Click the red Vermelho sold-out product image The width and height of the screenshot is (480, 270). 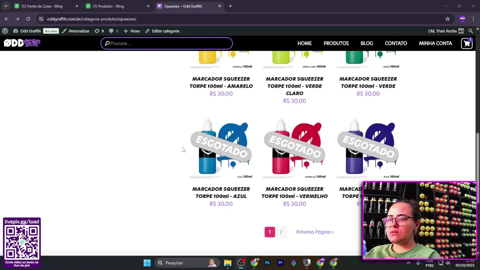click(294, 148)
